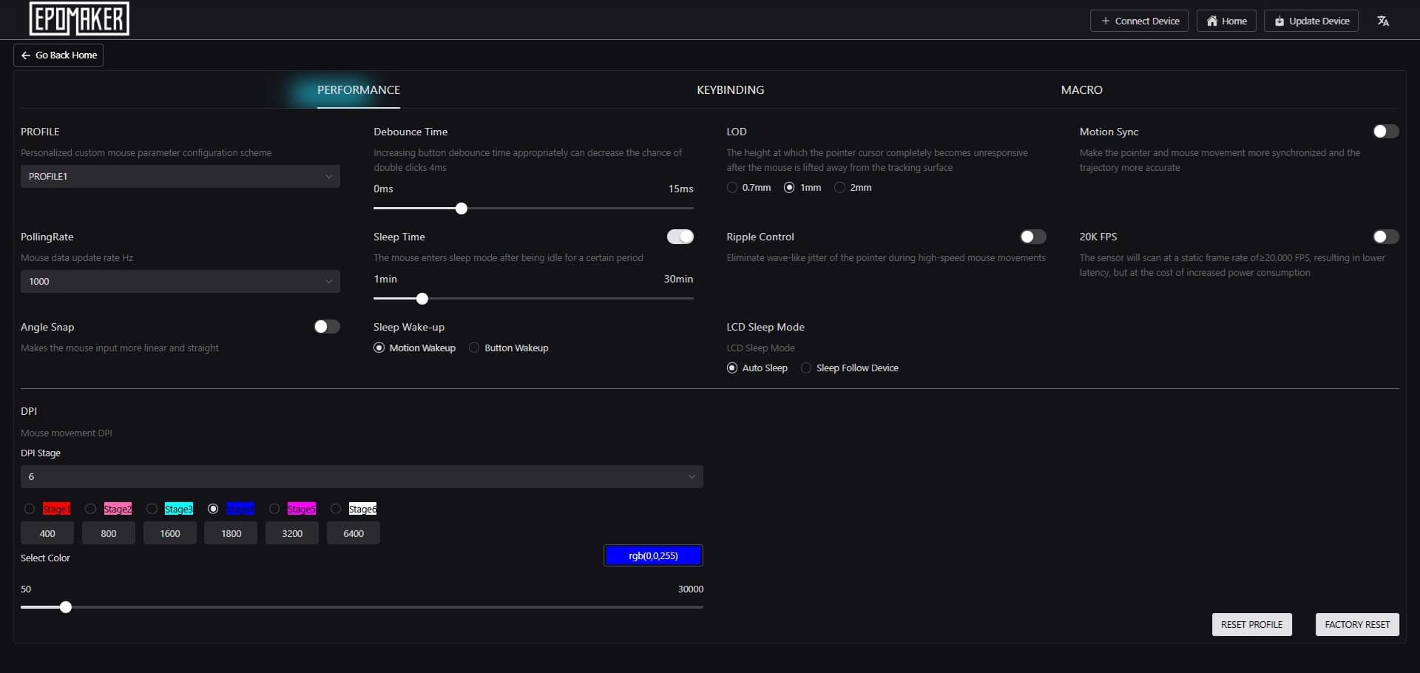The width and height of the screenshot is (1420, 673).
Task: Switch to the KEYBINDING tab
Action: click(730, 89)
